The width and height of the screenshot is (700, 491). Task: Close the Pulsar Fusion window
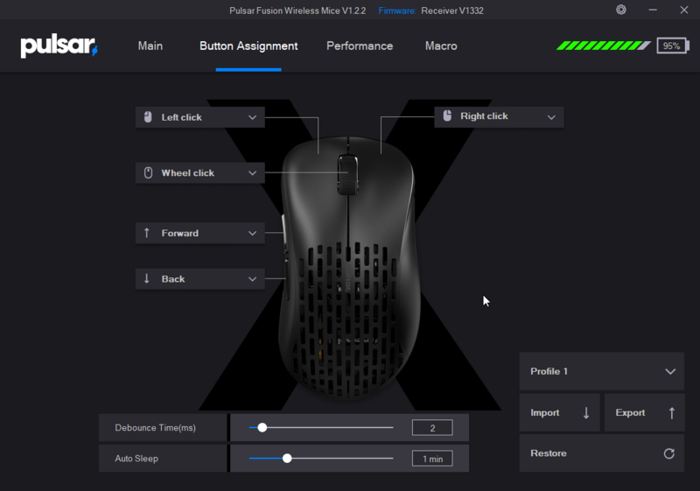[684, 10]
